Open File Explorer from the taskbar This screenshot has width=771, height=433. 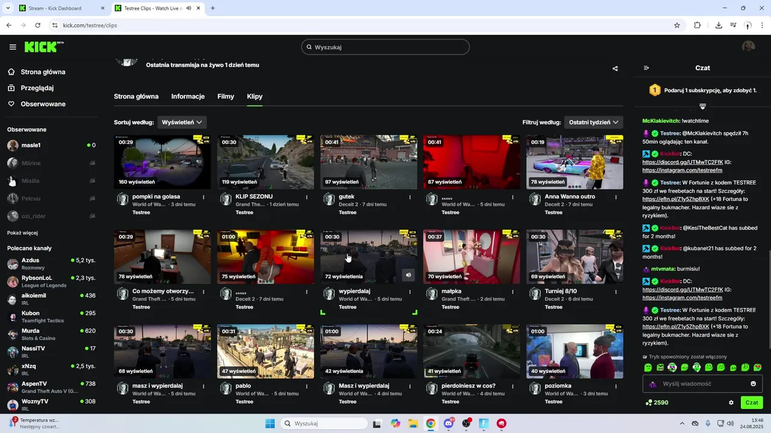(x=413, y=423)
